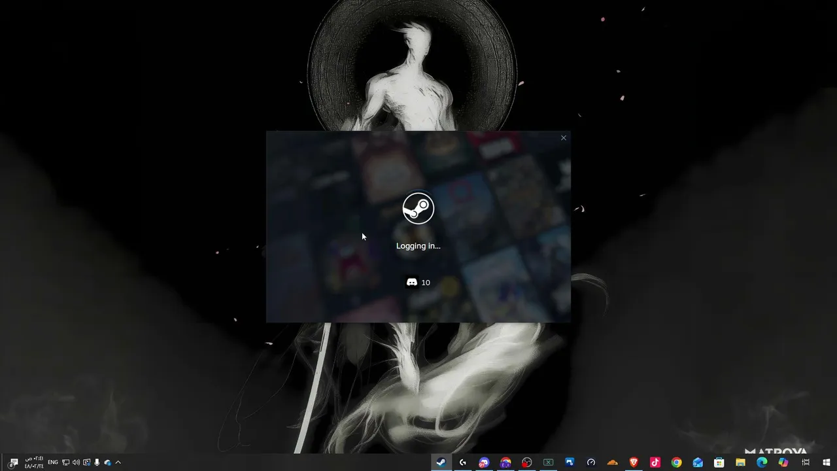
Task: Open Logitech G HUB from the taskbar
Action: click(463, 462)
